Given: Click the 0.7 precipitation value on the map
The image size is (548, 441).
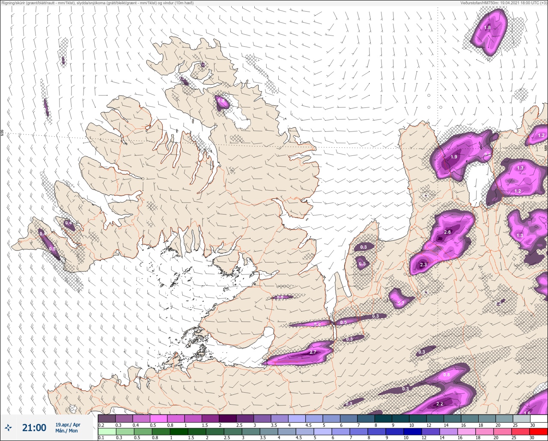Looking at the screenshot, I should pyautogui.click(x=401, y=303).
